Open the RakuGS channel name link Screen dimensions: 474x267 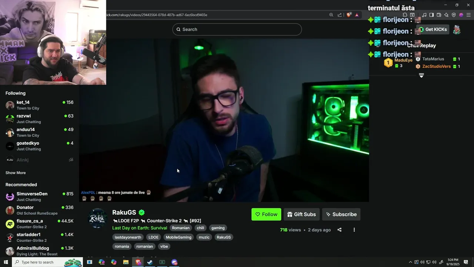[x=124, y=212]
